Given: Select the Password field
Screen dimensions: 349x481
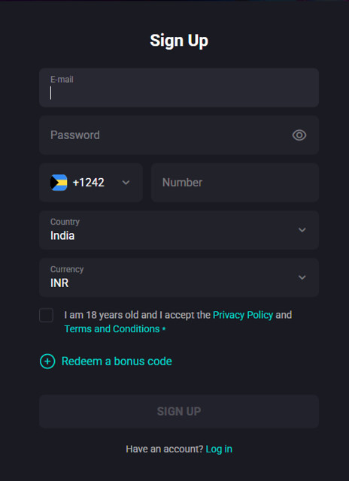Looking at the screenshot, I should [x=179, y=135].
